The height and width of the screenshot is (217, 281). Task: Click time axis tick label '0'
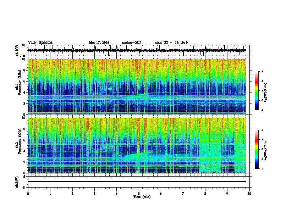(28, 194)
